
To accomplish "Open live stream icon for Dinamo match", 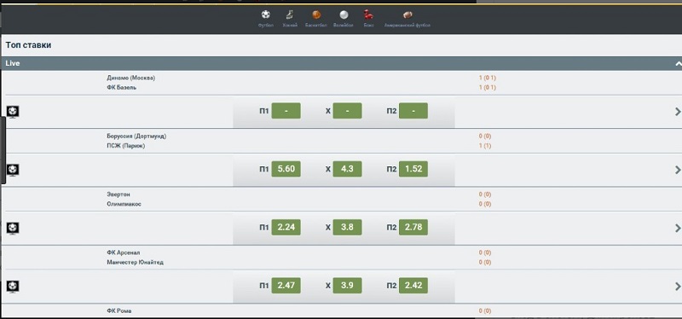I will pyautogui.click(x=13, y=112).
